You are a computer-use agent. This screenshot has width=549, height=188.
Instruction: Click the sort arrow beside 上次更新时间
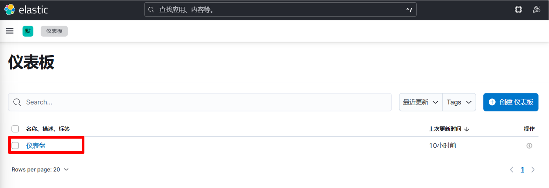[x=467, y=129]
